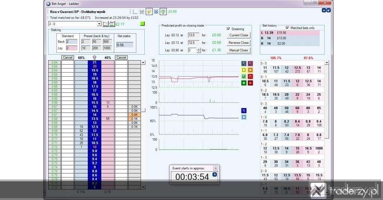The width and height of the screenshot is (383, 200).
Task: Click the manual close odds stepper arrows
Action: click(x=199, y=50)
